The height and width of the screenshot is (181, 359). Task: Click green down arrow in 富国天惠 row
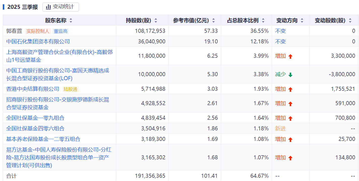coord(290,75)
